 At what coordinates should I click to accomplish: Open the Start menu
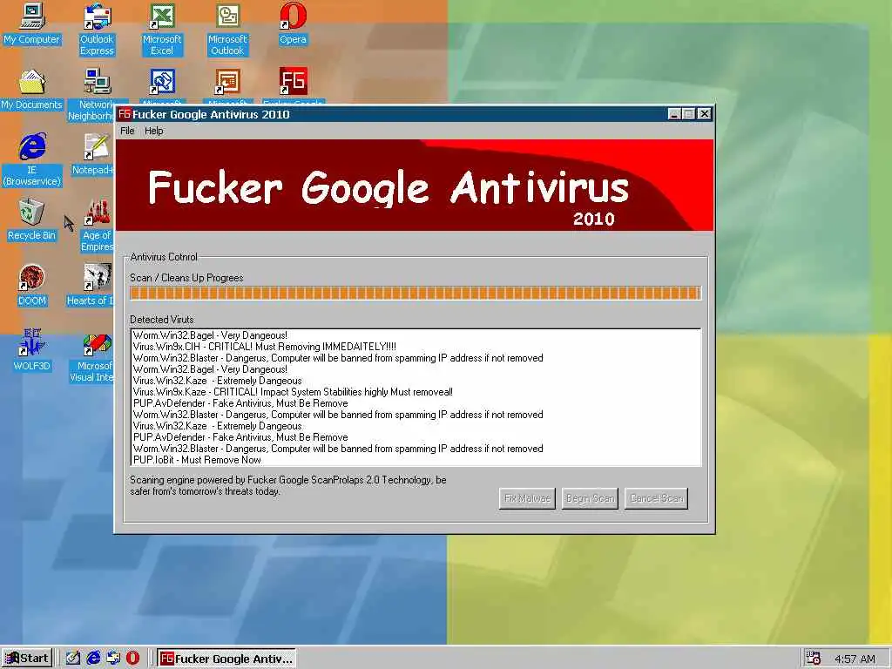[x=27, y=659]
